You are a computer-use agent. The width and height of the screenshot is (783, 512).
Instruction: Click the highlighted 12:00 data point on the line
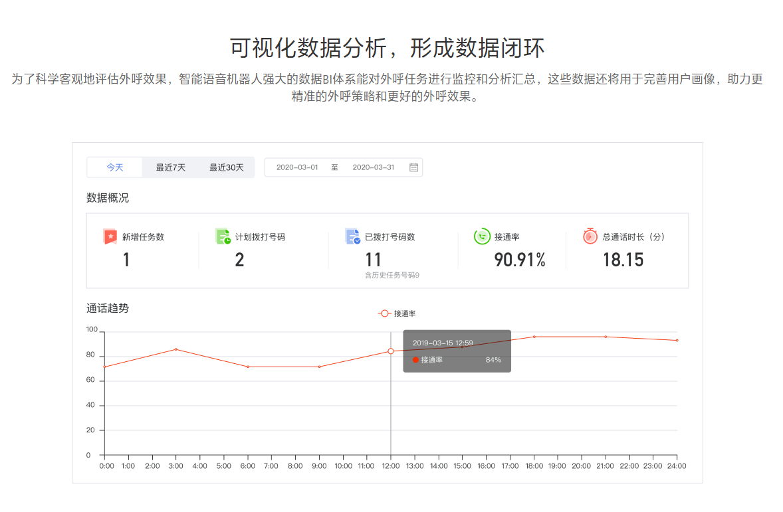coord(391,352)
